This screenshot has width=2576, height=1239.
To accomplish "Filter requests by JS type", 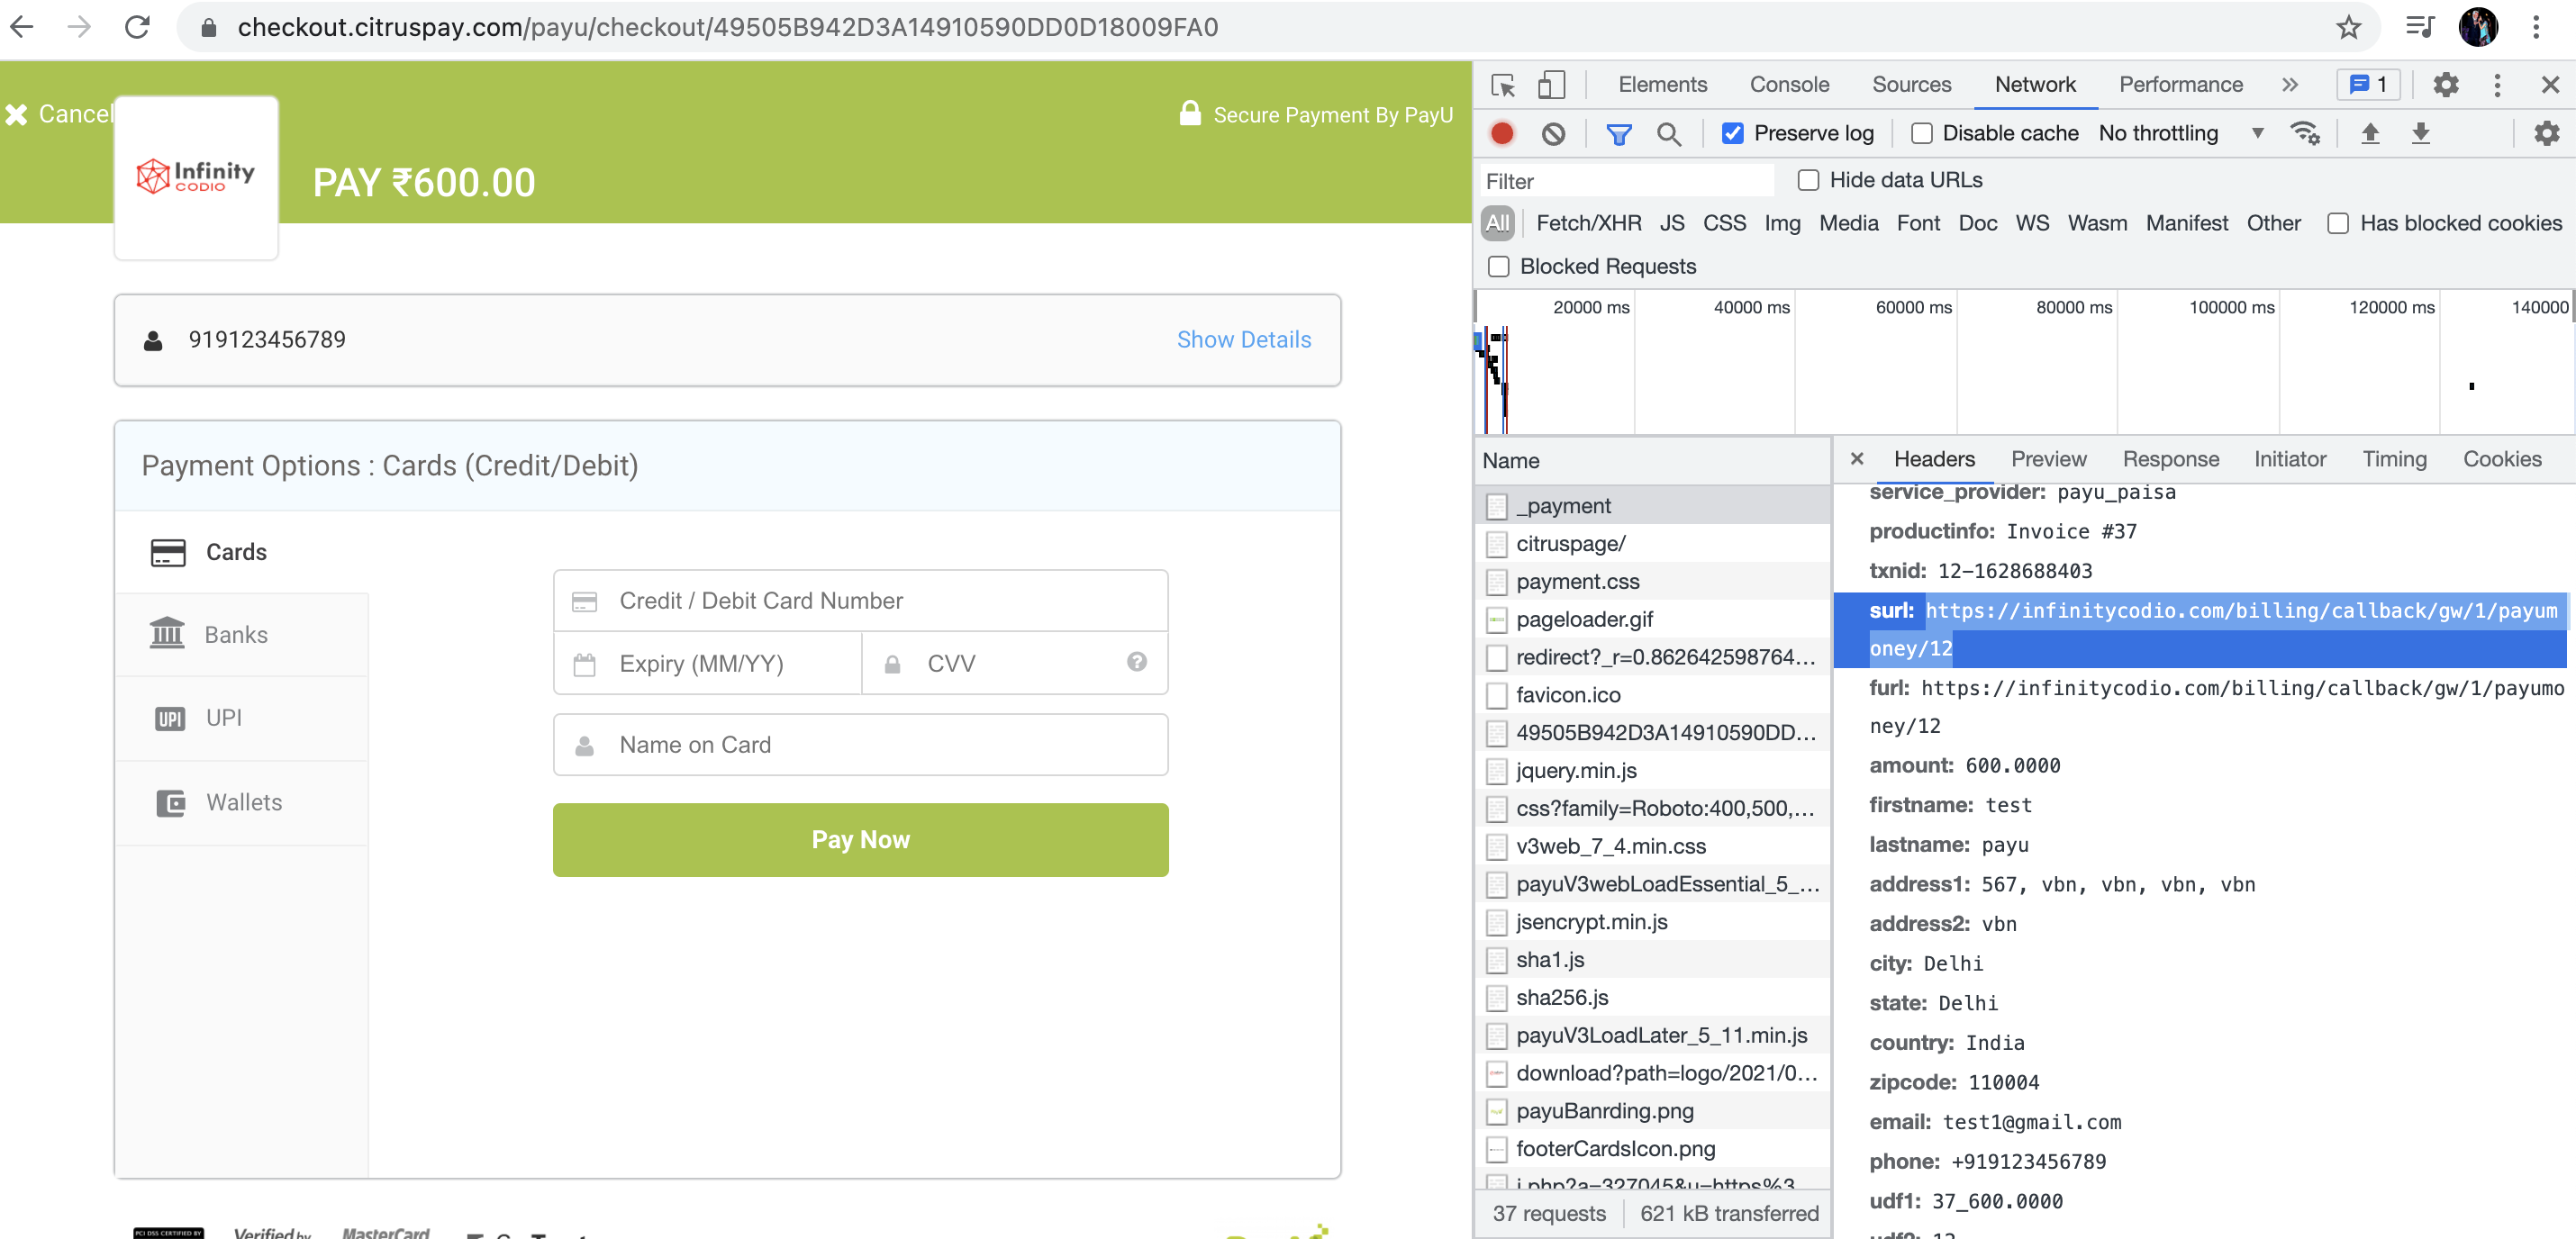I will pos(1671,223).
